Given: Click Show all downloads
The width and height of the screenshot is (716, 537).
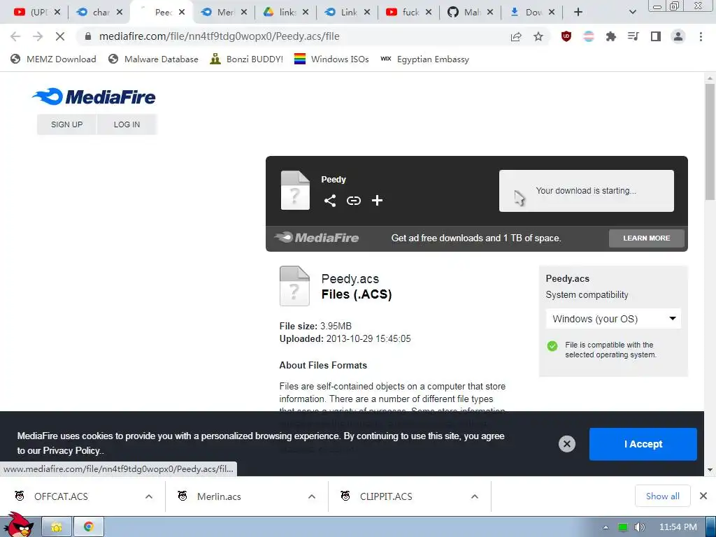Looking at the screenshot, I should [x=663, y=496].
